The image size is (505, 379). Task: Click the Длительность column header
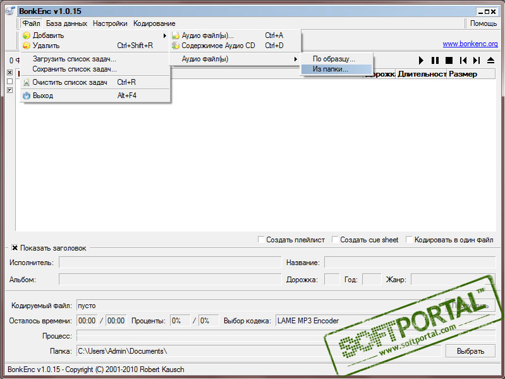pos(422,74)
